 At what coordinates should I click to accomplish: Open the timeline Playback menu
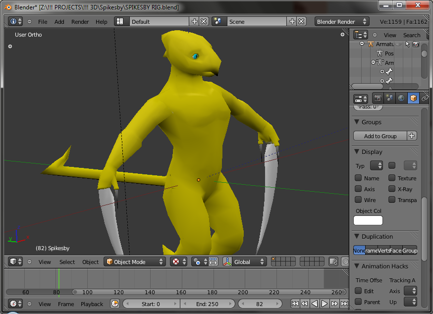(92, 304)
